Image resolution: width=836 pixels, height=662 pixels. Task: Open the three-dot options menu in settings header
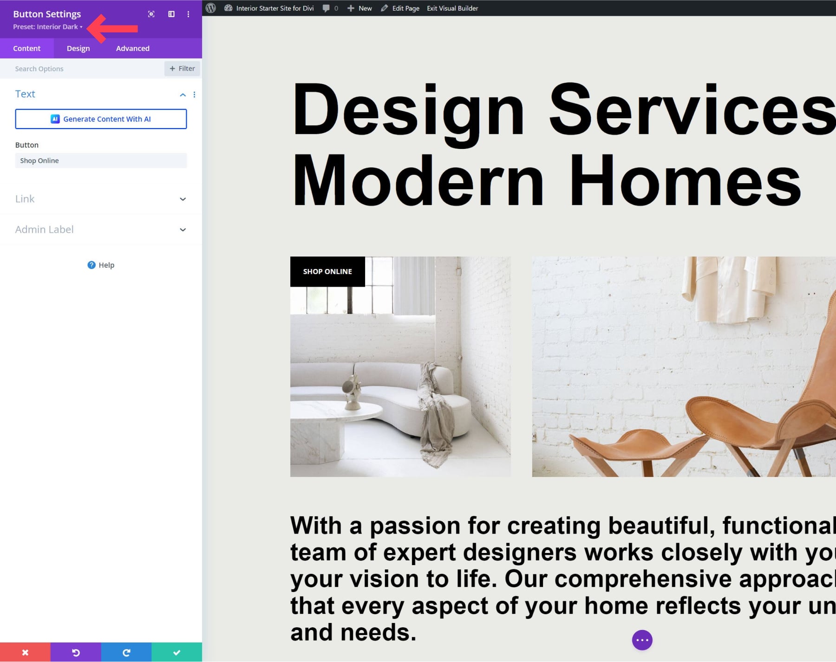189,14
